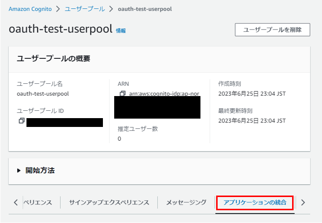322x223 pixels.
Task: Click the oauth-test-userpool page title
Action: tap(61, 29)
